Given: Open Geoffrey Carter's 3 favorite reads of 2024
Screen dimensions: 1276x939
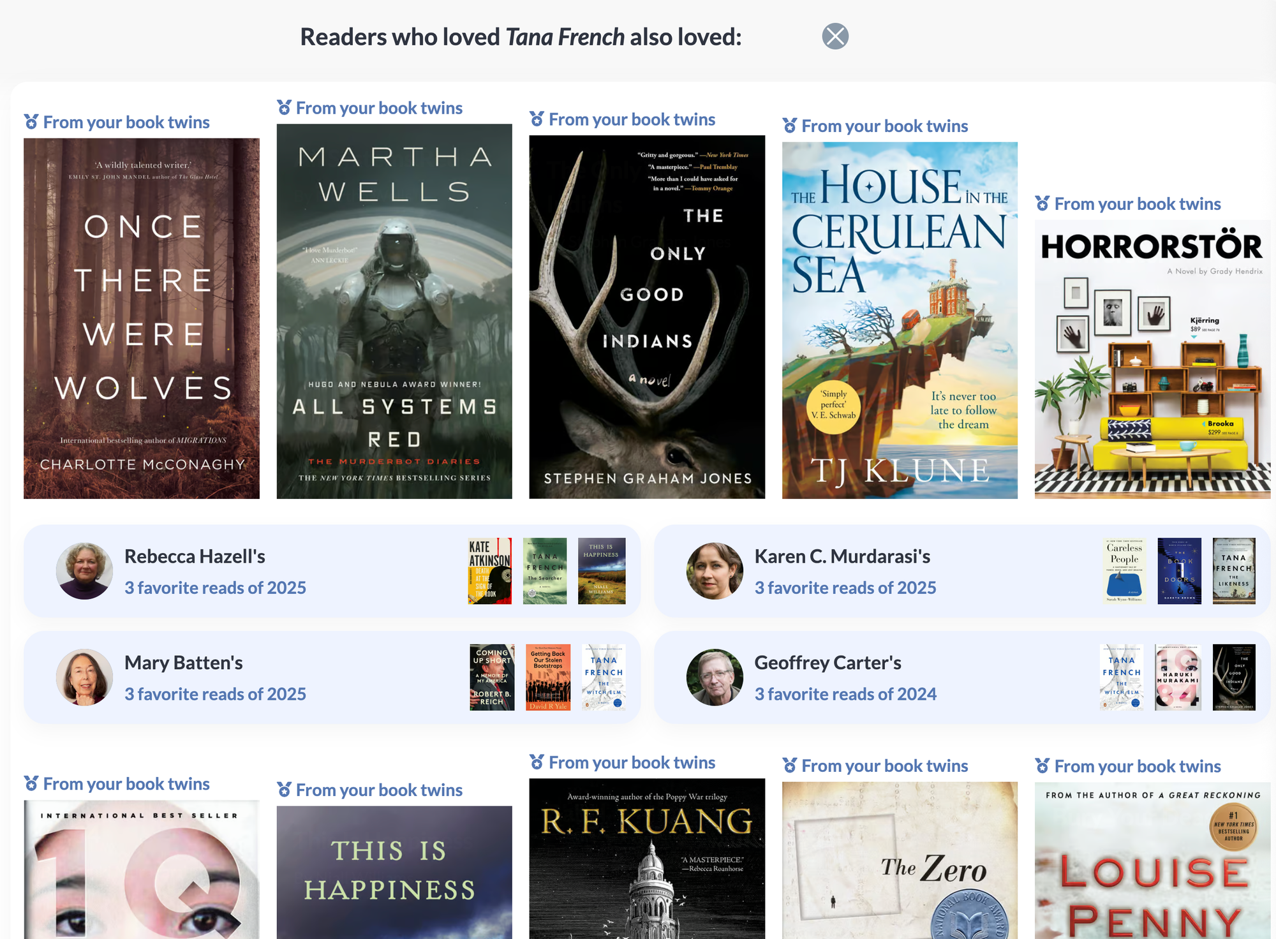Looking at the screenshot, I should click(x=845, y=693).
